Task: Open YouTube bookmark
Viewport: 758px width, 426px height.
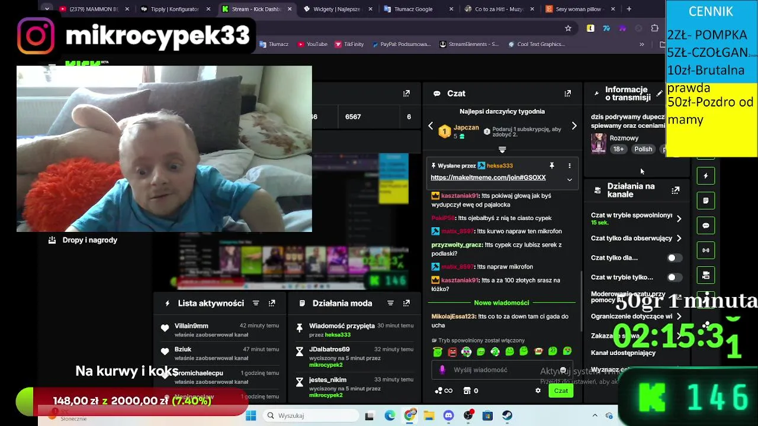Action: (312, 44)
